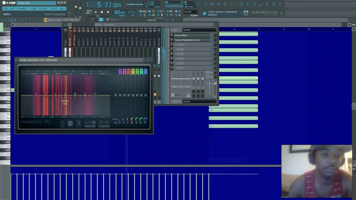
Task: Select EQ band 4 node on the graph
Action: pyautogui.click(x=65, y=95)
